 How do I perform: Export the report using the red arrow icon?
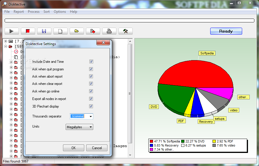[x=93, y=31]
